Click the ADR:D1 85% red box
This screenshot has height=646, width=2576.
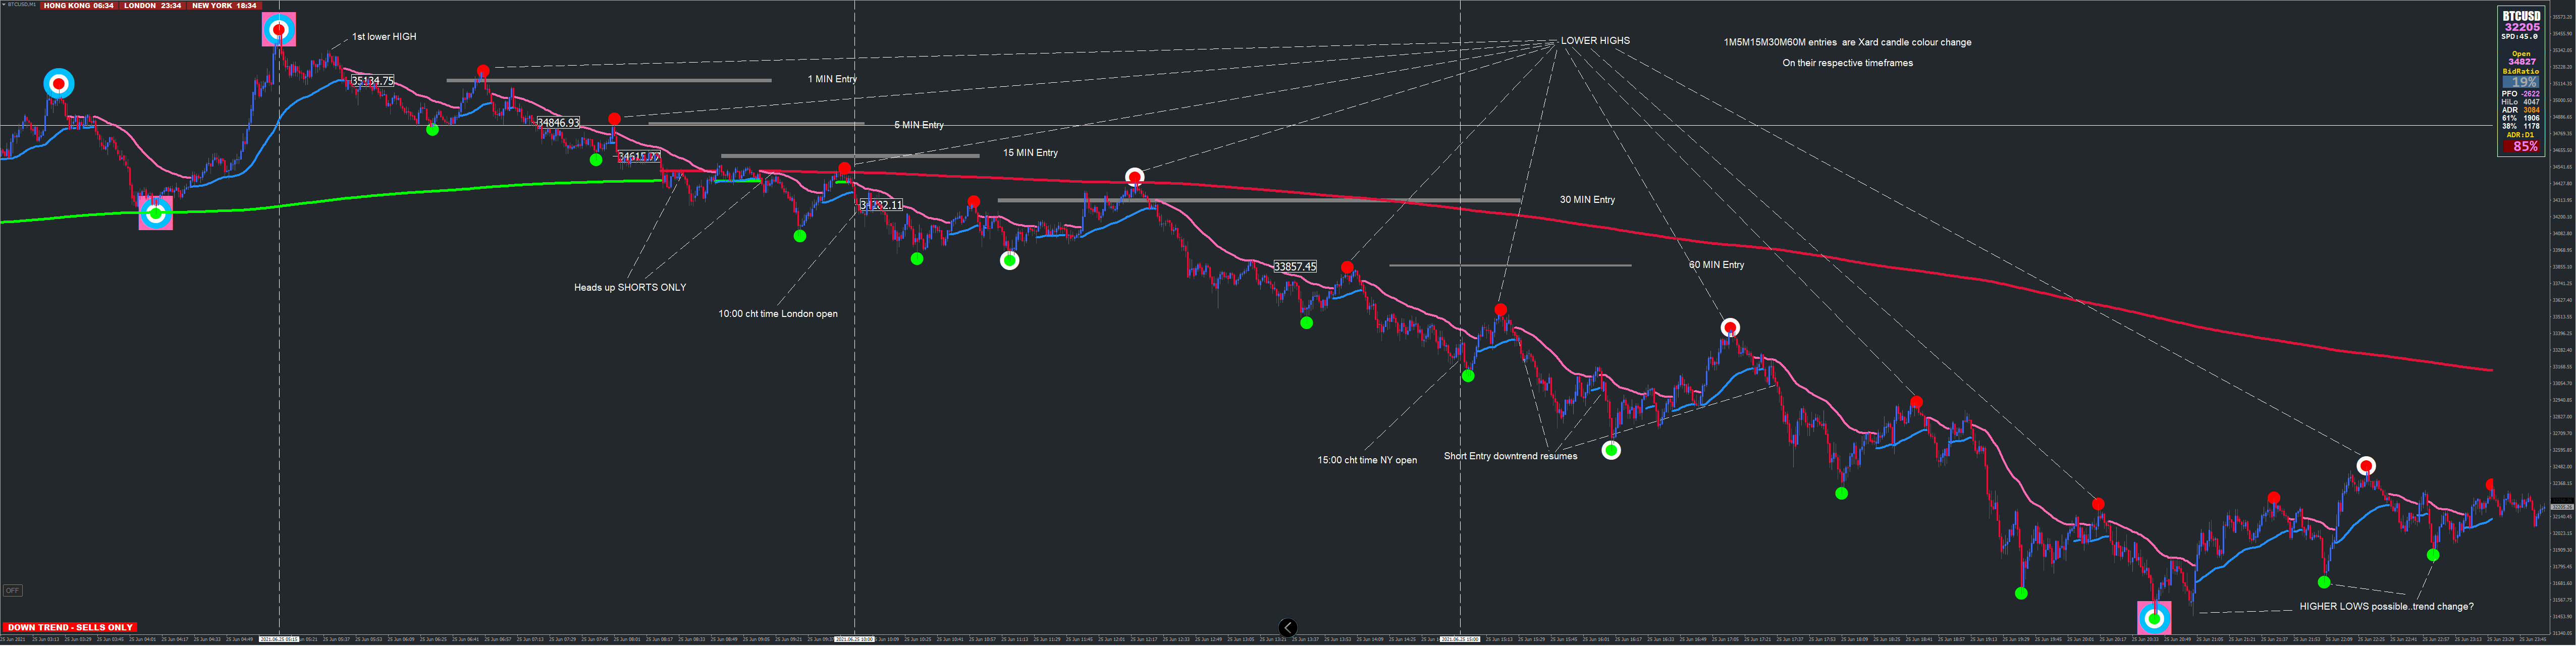pos(2521,146)
